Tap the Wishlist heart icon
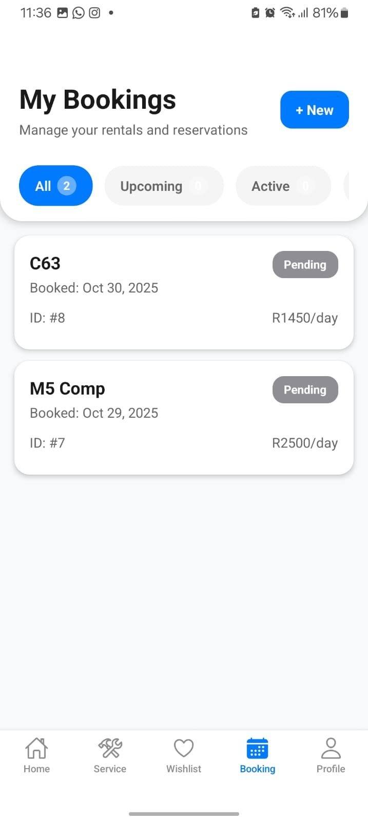This screenshot has width=368, height=821. pos(184,748)
